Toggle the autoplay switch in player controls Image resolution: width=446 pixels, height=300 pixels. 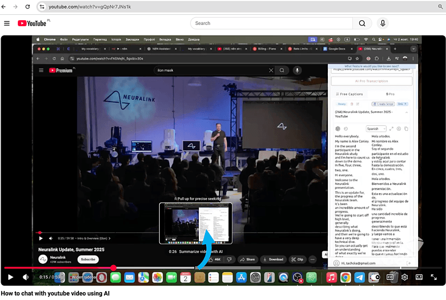pyautogui.click(x=374, y=277)
